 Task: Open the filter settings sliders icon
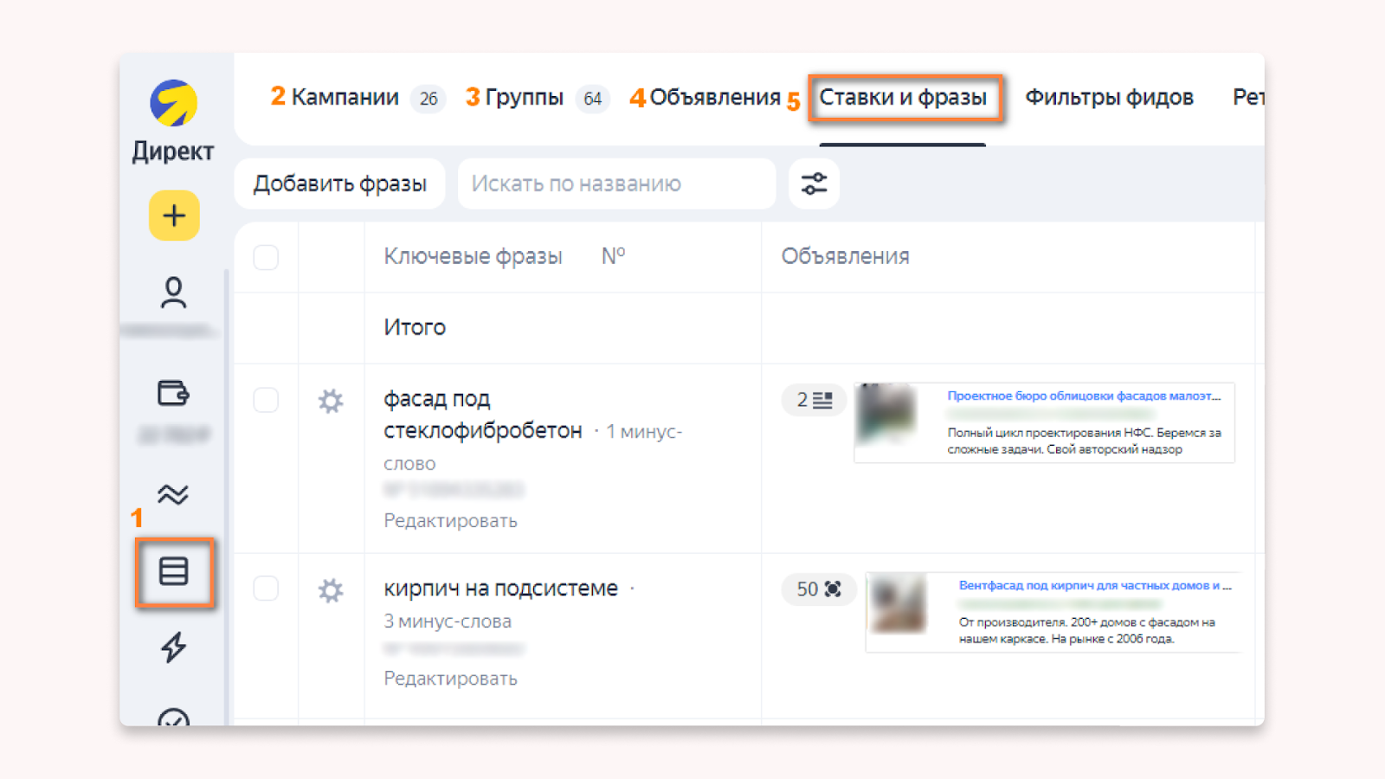click(x=814, y=183)
